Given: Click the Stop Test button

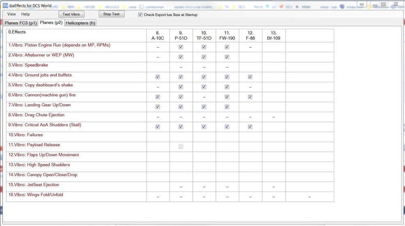Looking at the screenshot, I should [x=111, y=14].
